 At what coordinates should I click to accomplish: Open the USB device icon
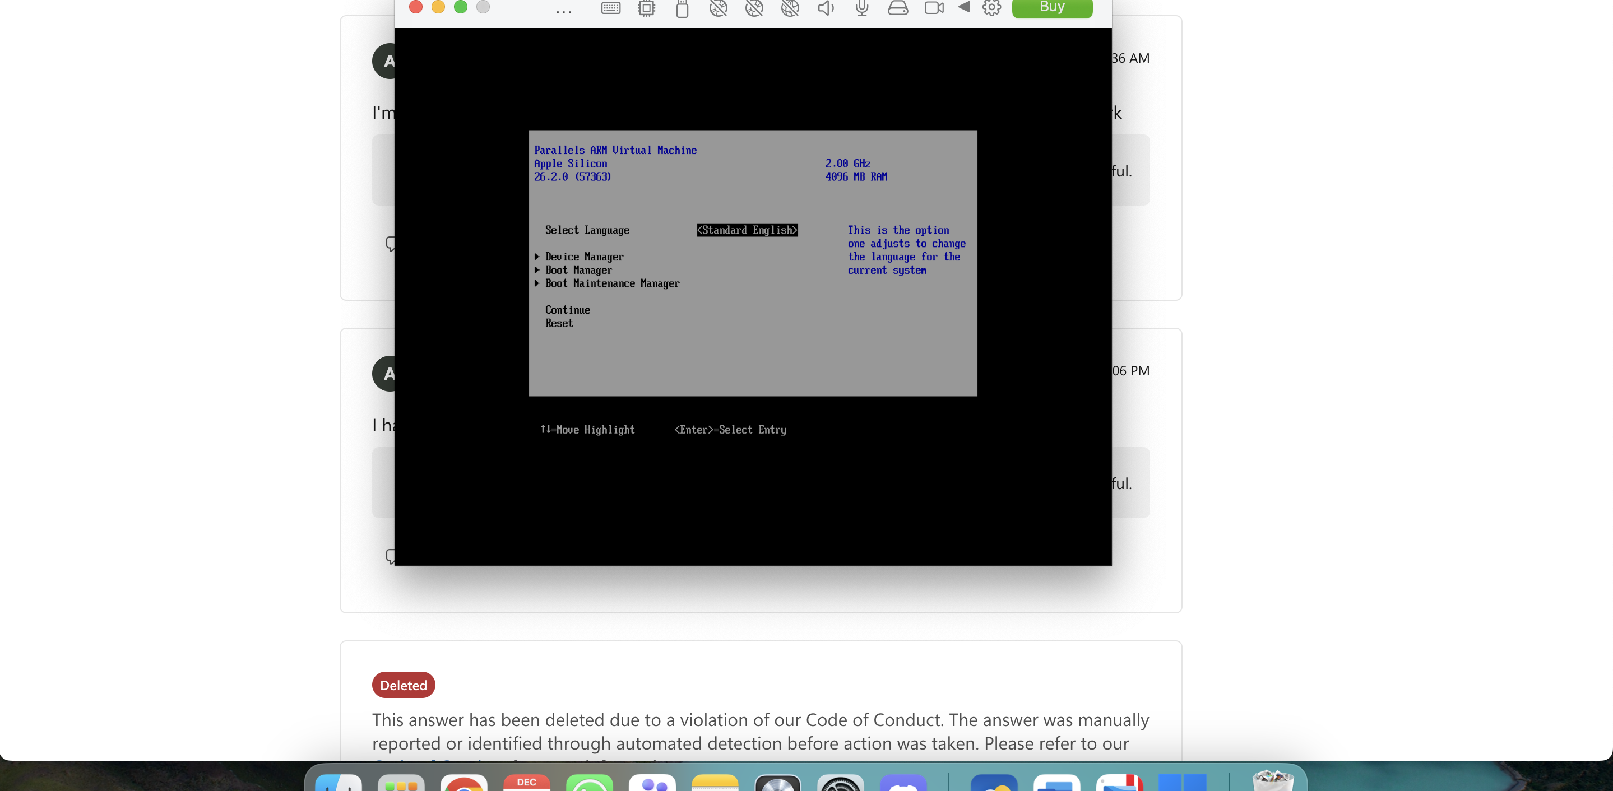(683, 9)
